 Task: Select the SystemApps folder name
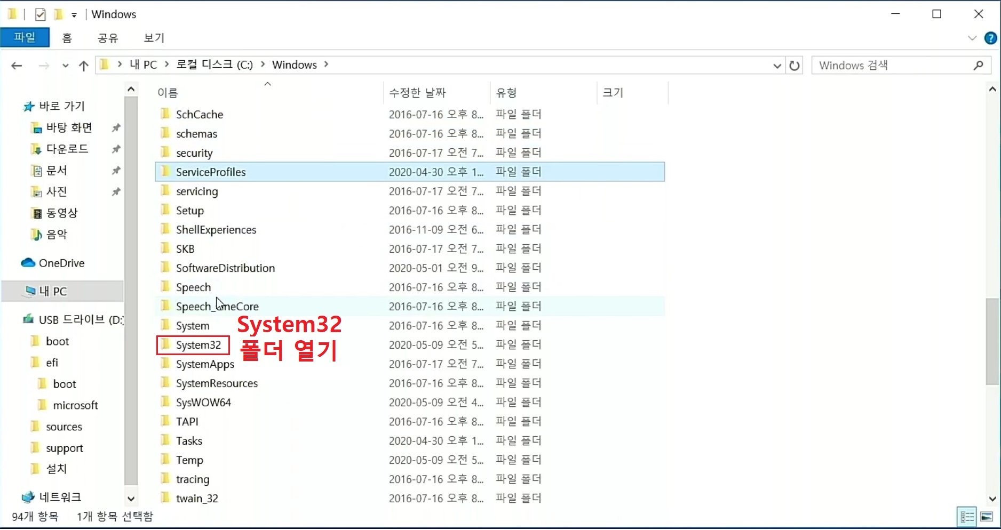[x=205, y=364]
